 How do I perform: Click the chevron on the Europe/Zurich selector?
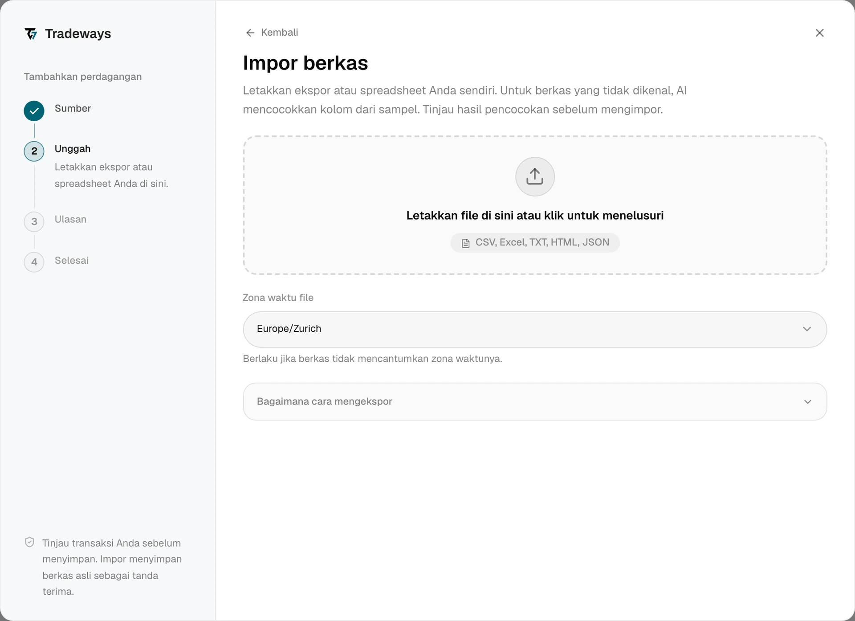point(807,329)
